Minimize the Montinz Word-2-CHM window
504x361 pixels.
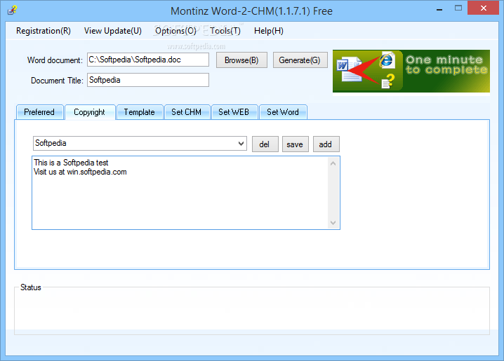(439, 9)
